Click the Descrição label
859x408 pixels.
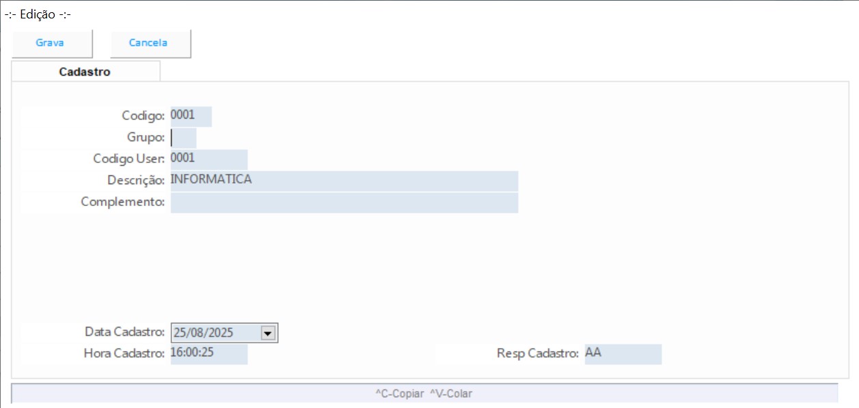(x=135, y=180)
